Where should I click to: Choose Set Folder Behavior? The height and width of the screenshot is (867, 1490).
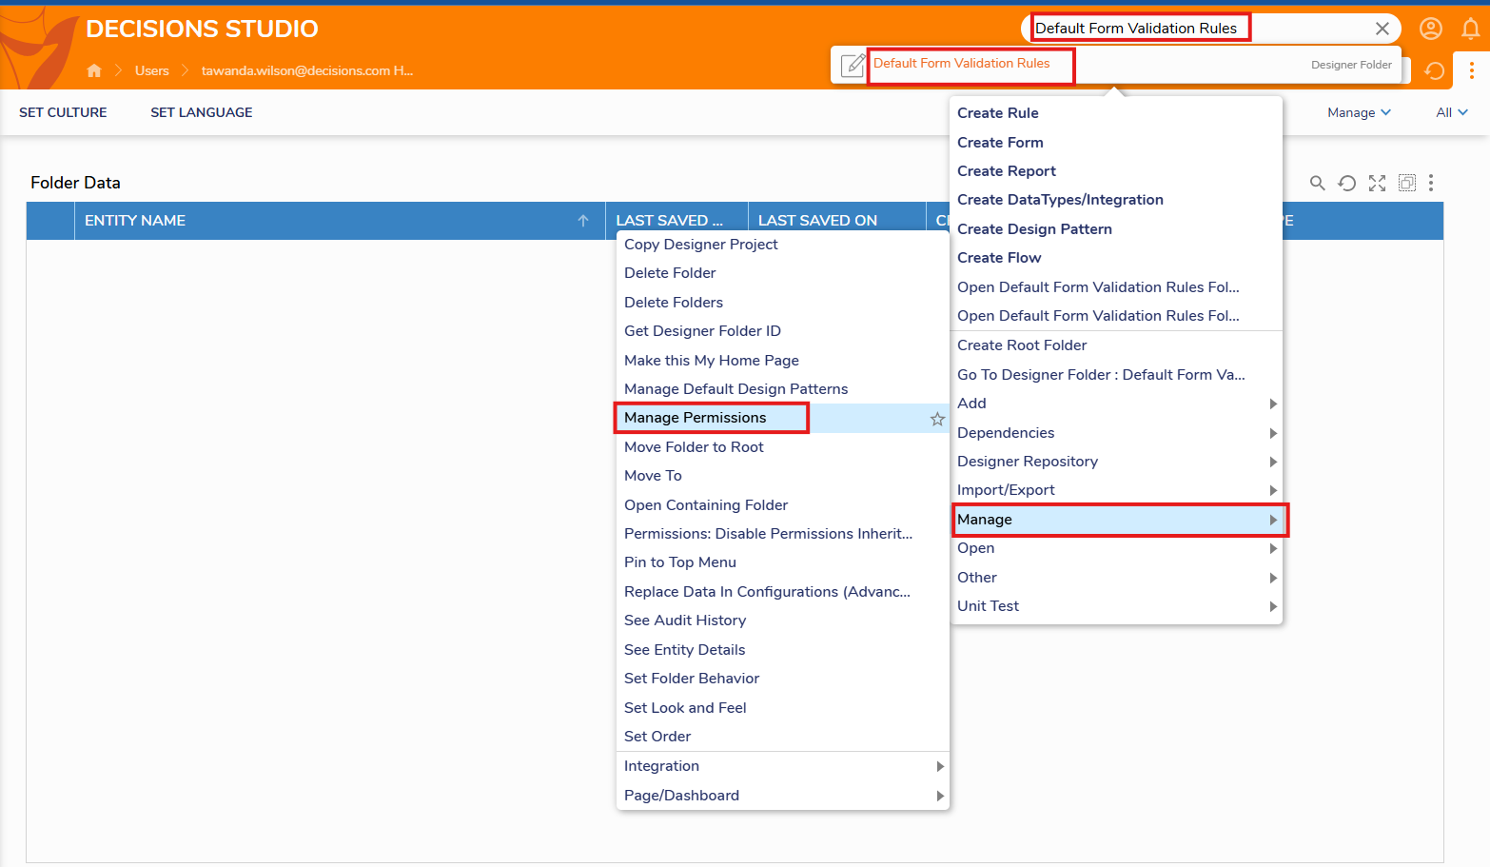pos(692,679)
